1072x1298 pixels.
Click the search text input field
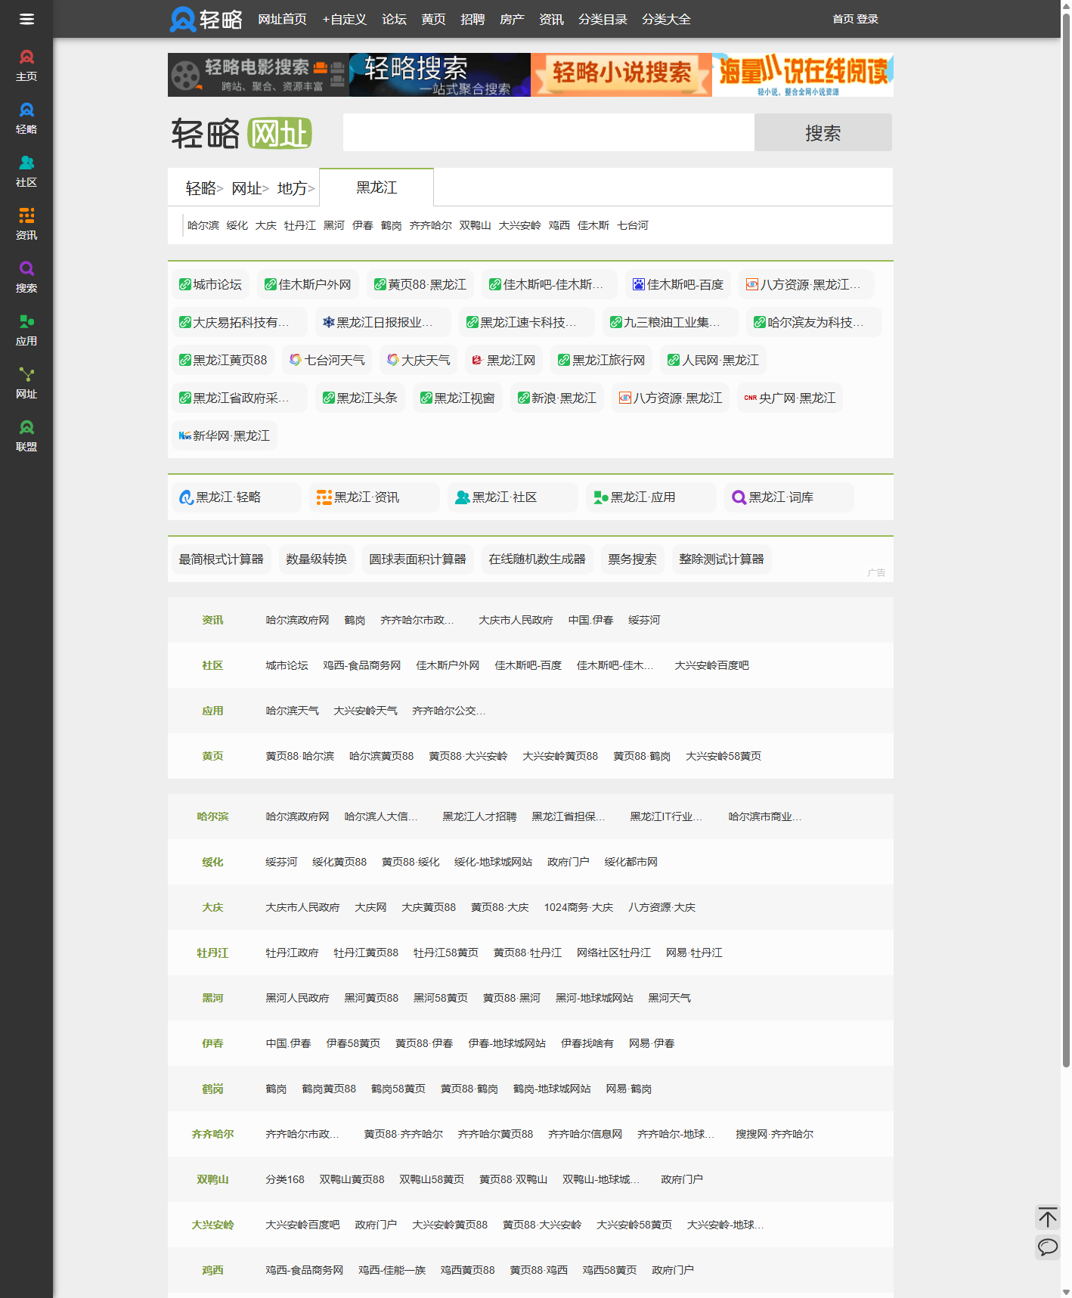548,133
